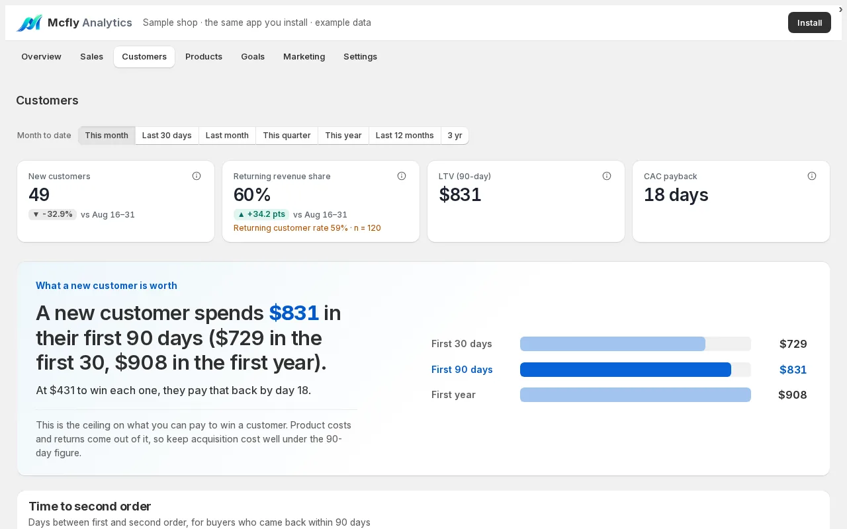Open info icon on LTV (90-day) card
Image resolution: width=847 pixels, height=529 pixels.
click(607, 176)
